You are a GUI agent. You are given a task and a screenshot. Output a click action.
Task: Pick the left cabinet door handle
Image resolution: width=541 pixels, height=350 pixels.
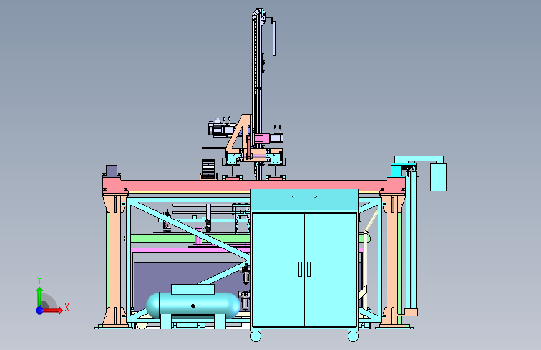tap(300, 269)
